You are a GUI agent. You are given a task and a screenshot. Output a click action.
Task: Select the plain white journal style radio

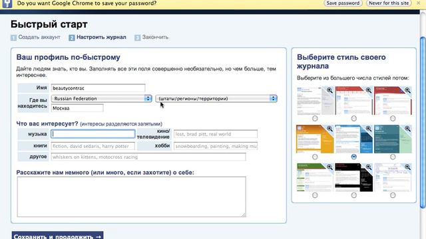pos(315,118)
